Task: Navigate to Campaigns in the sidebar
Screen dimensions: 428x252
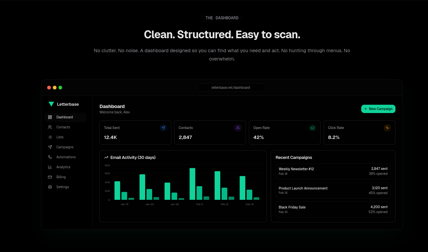Action: click(65, 147)
